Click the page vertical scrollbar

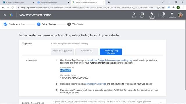pos(185,55)
